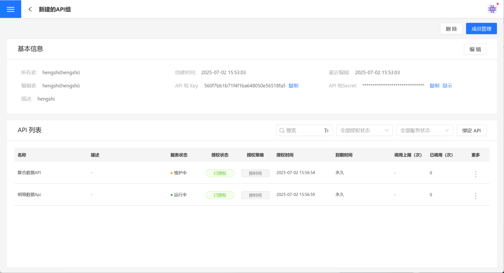
Task: Expand the 全部服务状态 dropdown
Action: [x=425, y=131]
